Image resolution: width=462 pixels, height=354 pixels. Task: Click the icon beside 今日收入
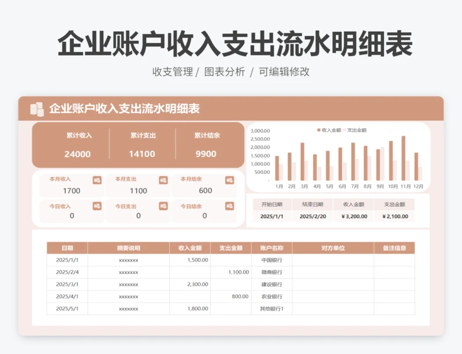point(97,206)
